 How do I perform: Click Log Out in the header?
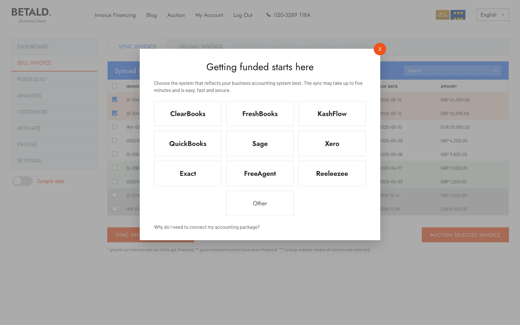[x=243, y=15]
